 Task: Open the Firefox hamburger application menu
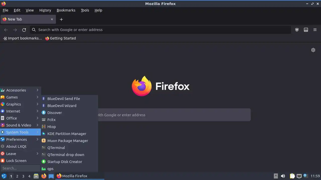coord(315,30)
